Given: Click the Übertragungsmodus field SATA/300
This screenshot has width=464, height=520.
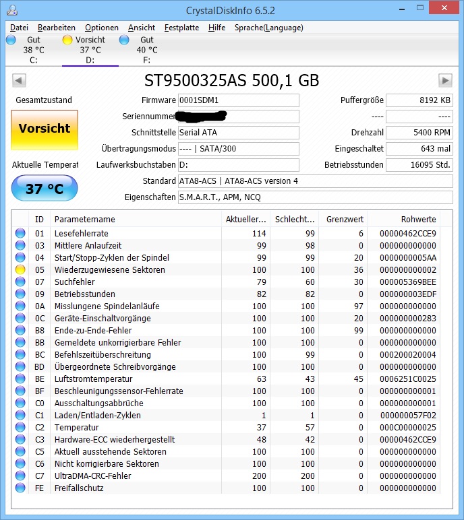Looking at the screenshot, I should tap(239, 149).
